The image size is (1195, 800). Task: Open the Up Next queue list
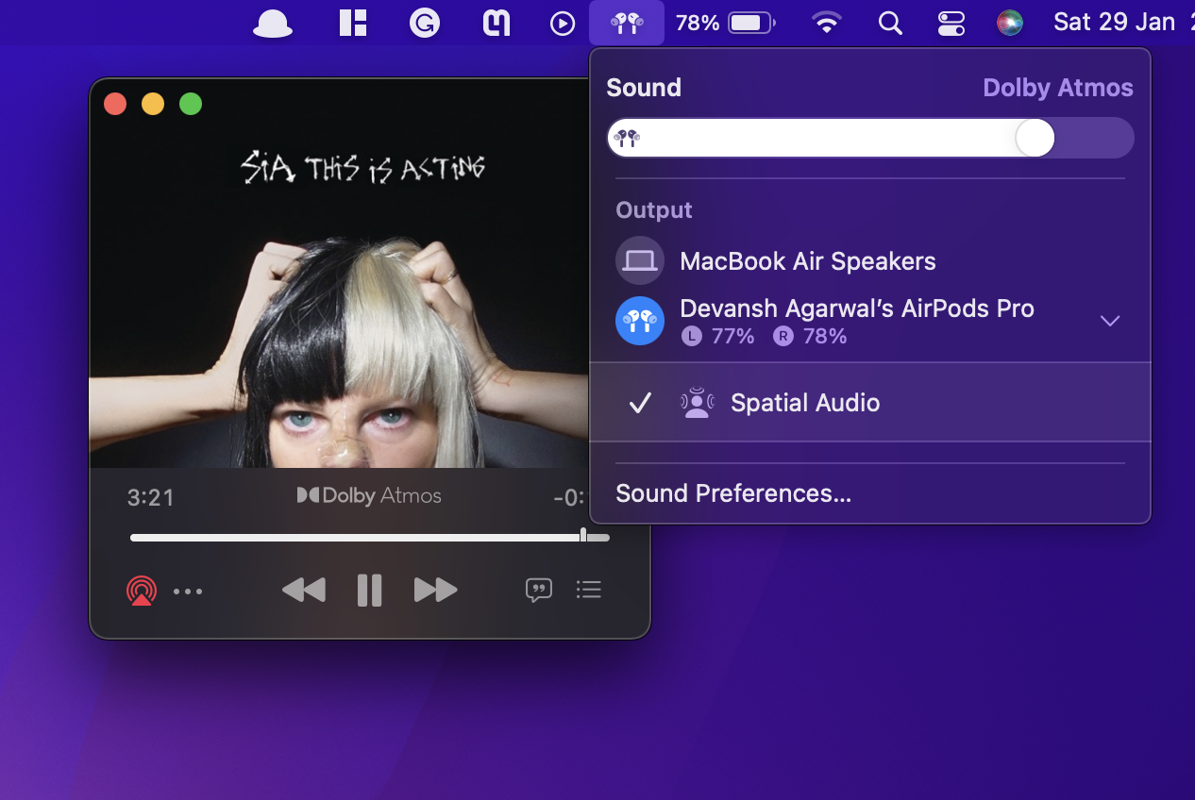point(589,590)
